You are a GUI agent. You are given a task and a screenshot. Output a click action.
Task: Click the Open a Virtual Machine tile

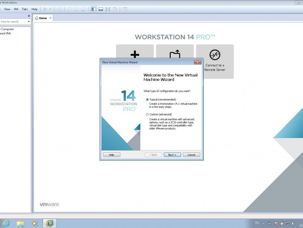175,51
